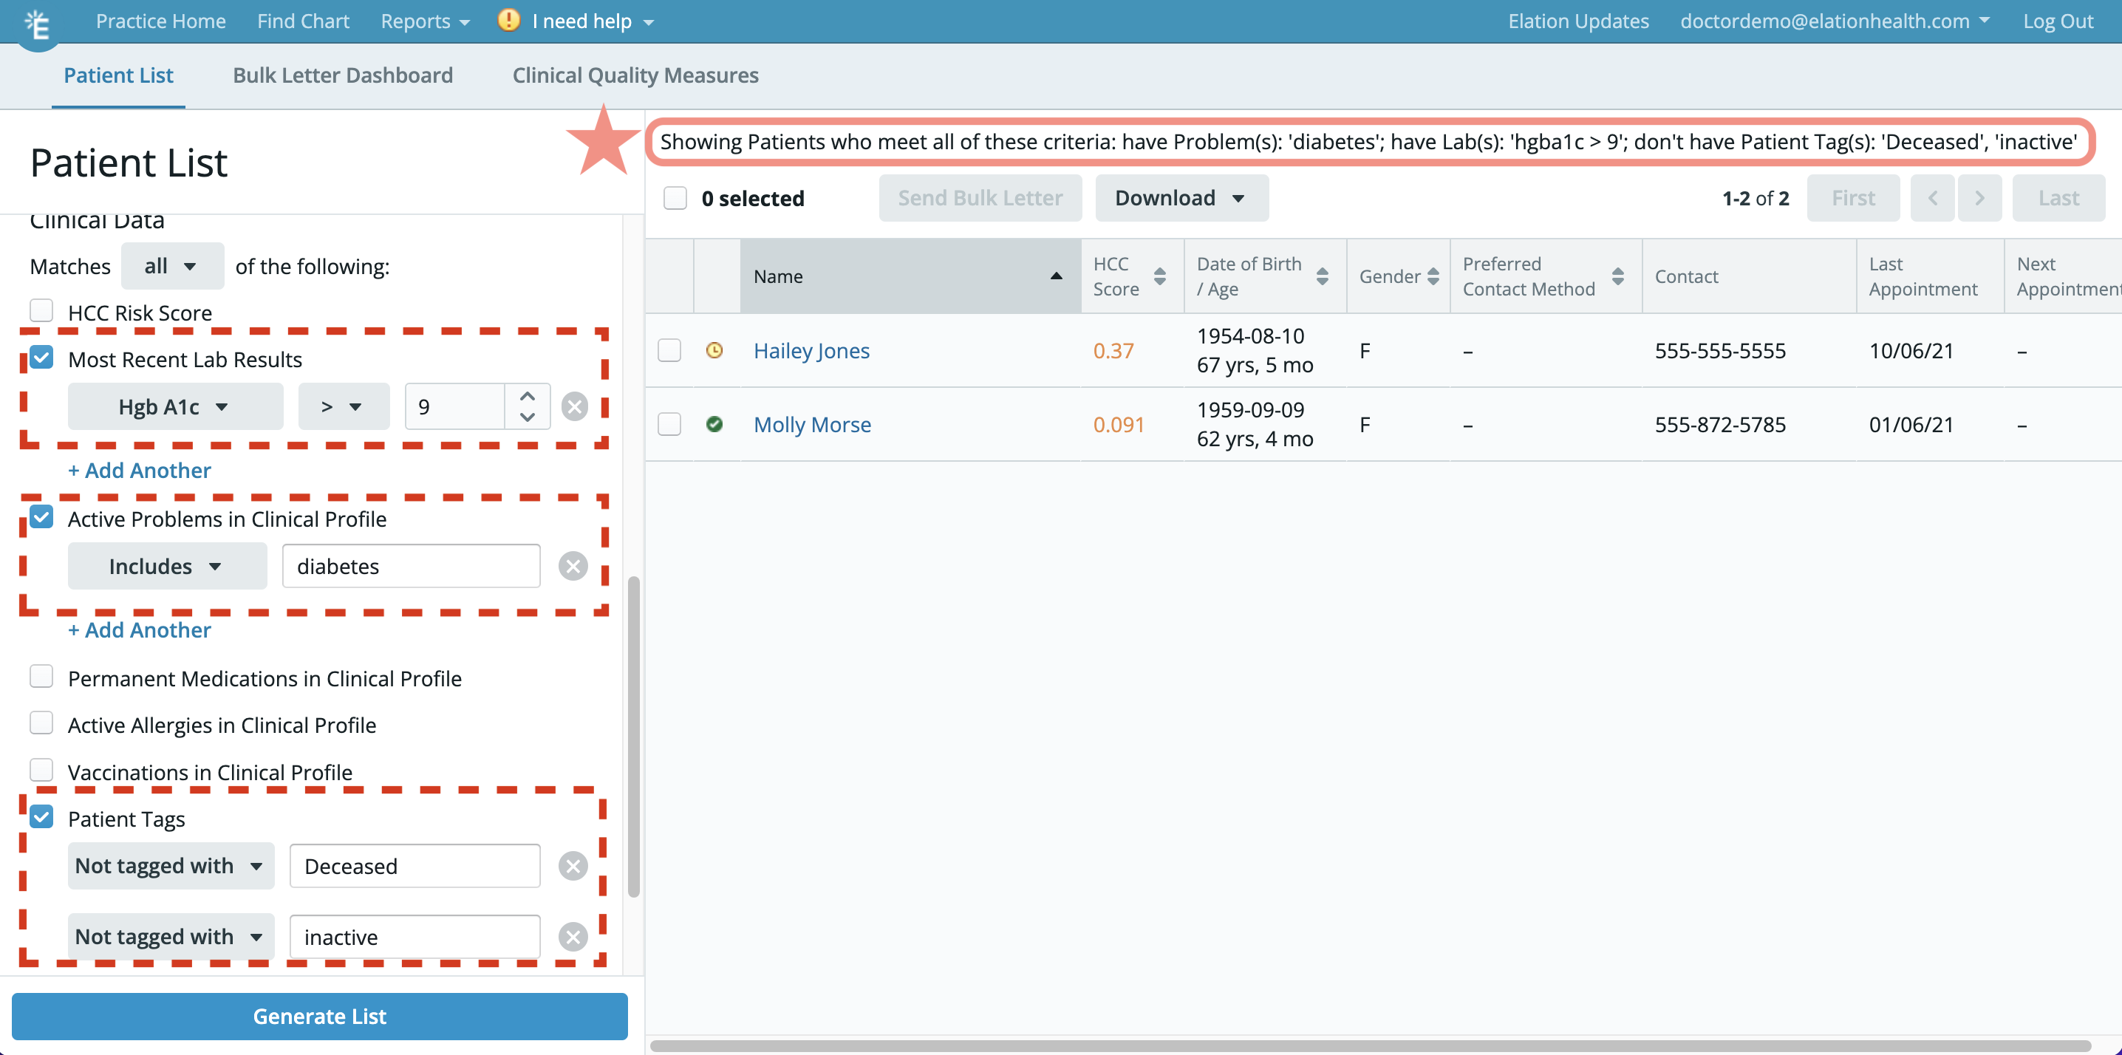Open the Download dropdown
2122x1055 pixels.
click(1181, 198)
